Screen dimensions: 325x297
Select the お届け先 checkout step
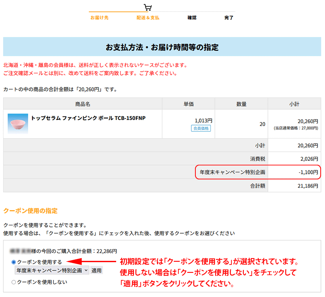pyautogui.click(x=100, y=18)
